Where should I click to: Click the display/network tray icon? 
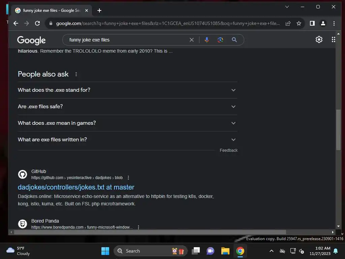[293, 251]
